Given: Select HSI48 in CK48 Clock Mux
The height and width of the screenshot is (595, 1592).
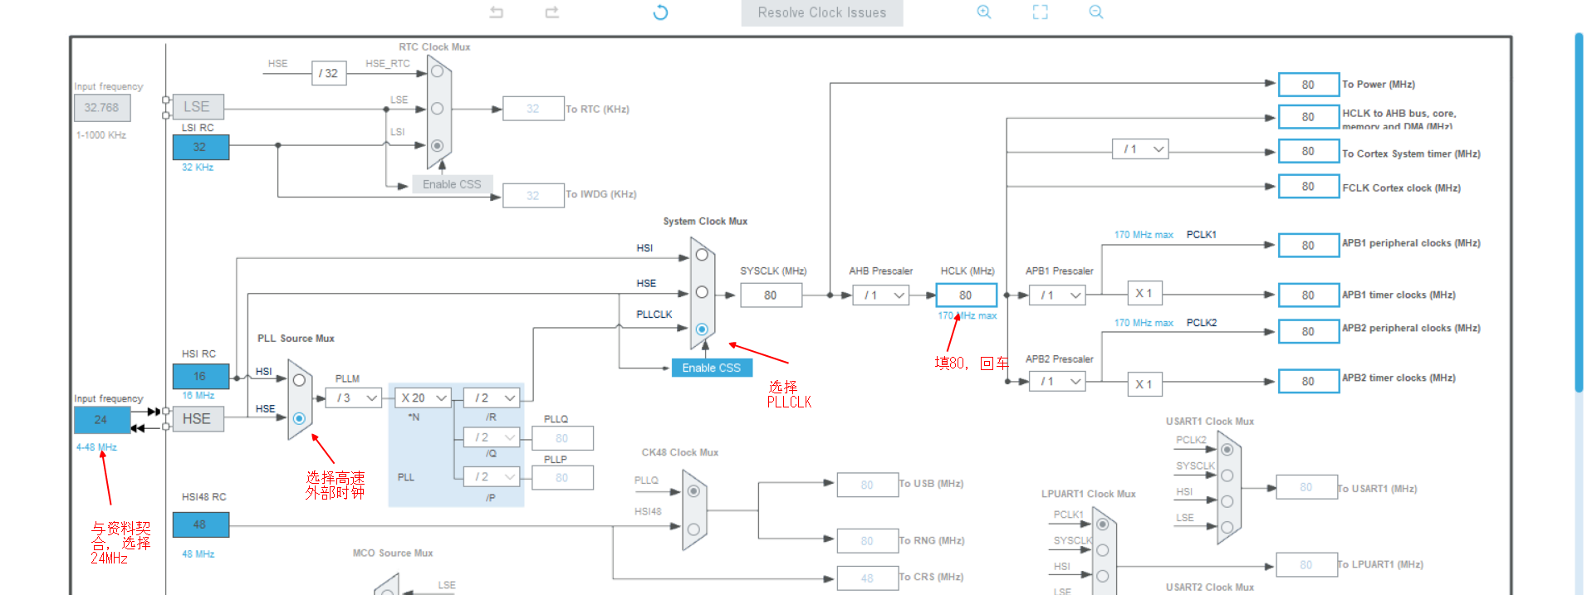Looking at the screenshot, I should [x=693, y=529].
